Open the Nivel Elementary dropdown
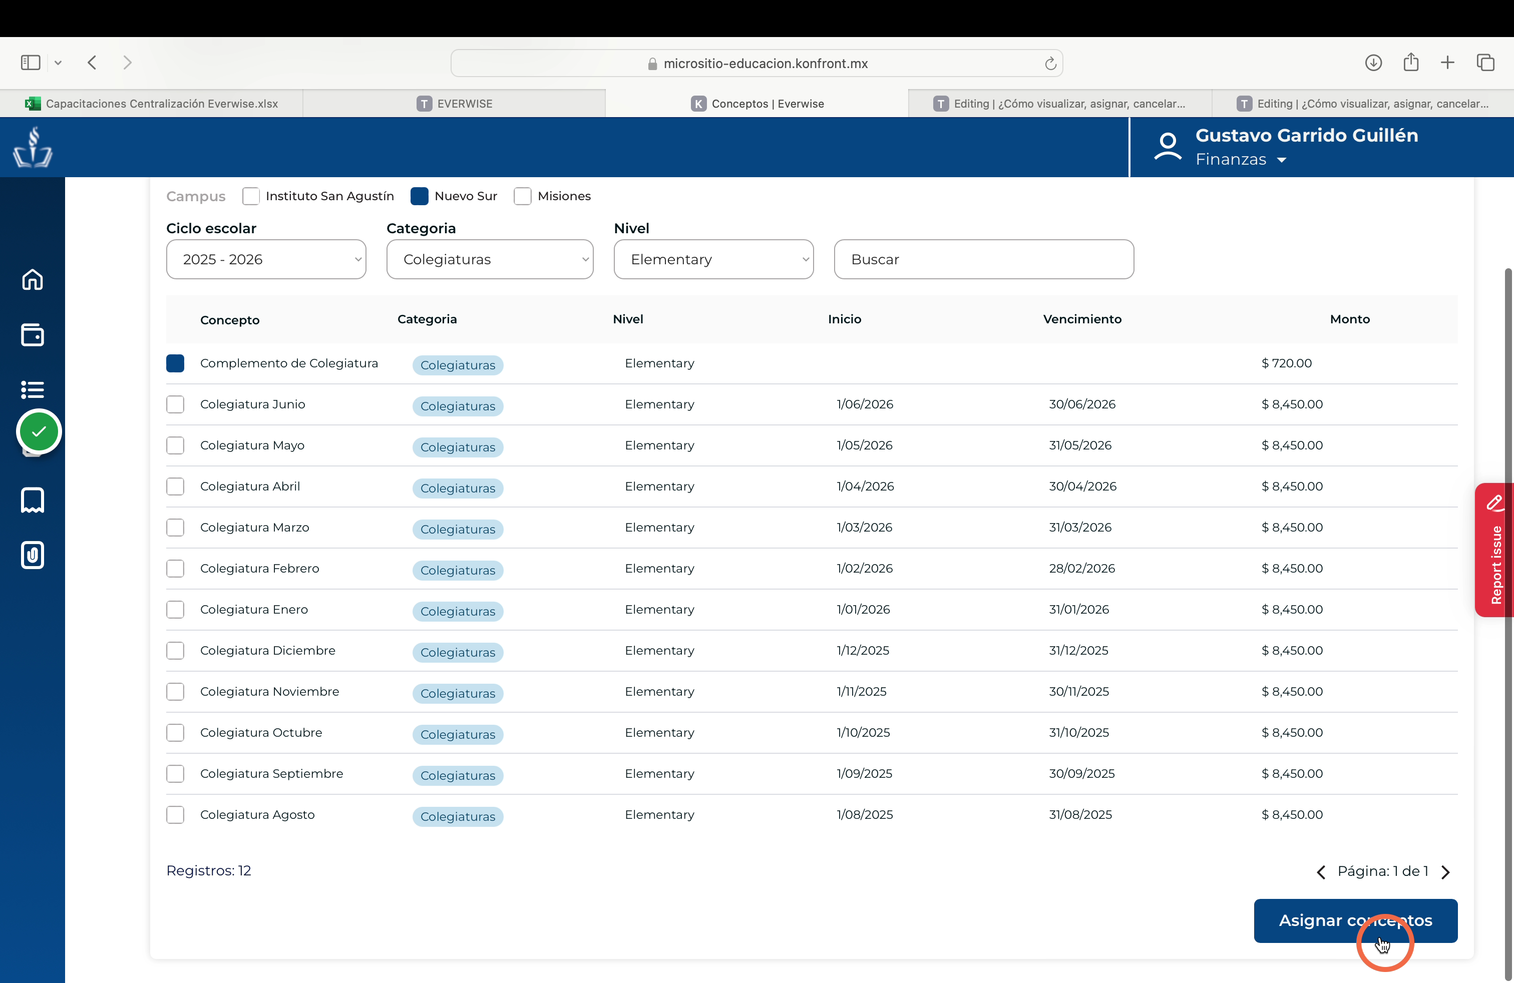Screen dimensions: 1514x983 pyautogui.click(x=714, y=259)
